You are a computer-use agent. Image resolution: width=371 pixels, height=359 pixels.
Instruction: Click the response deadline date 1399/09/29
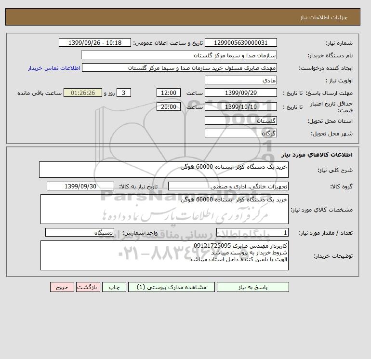pos(240,93)
